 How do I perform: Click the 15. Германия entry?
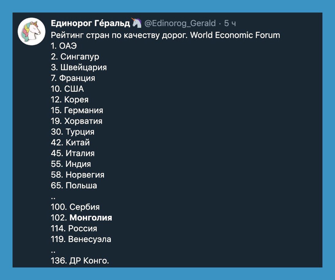point(77,110)
